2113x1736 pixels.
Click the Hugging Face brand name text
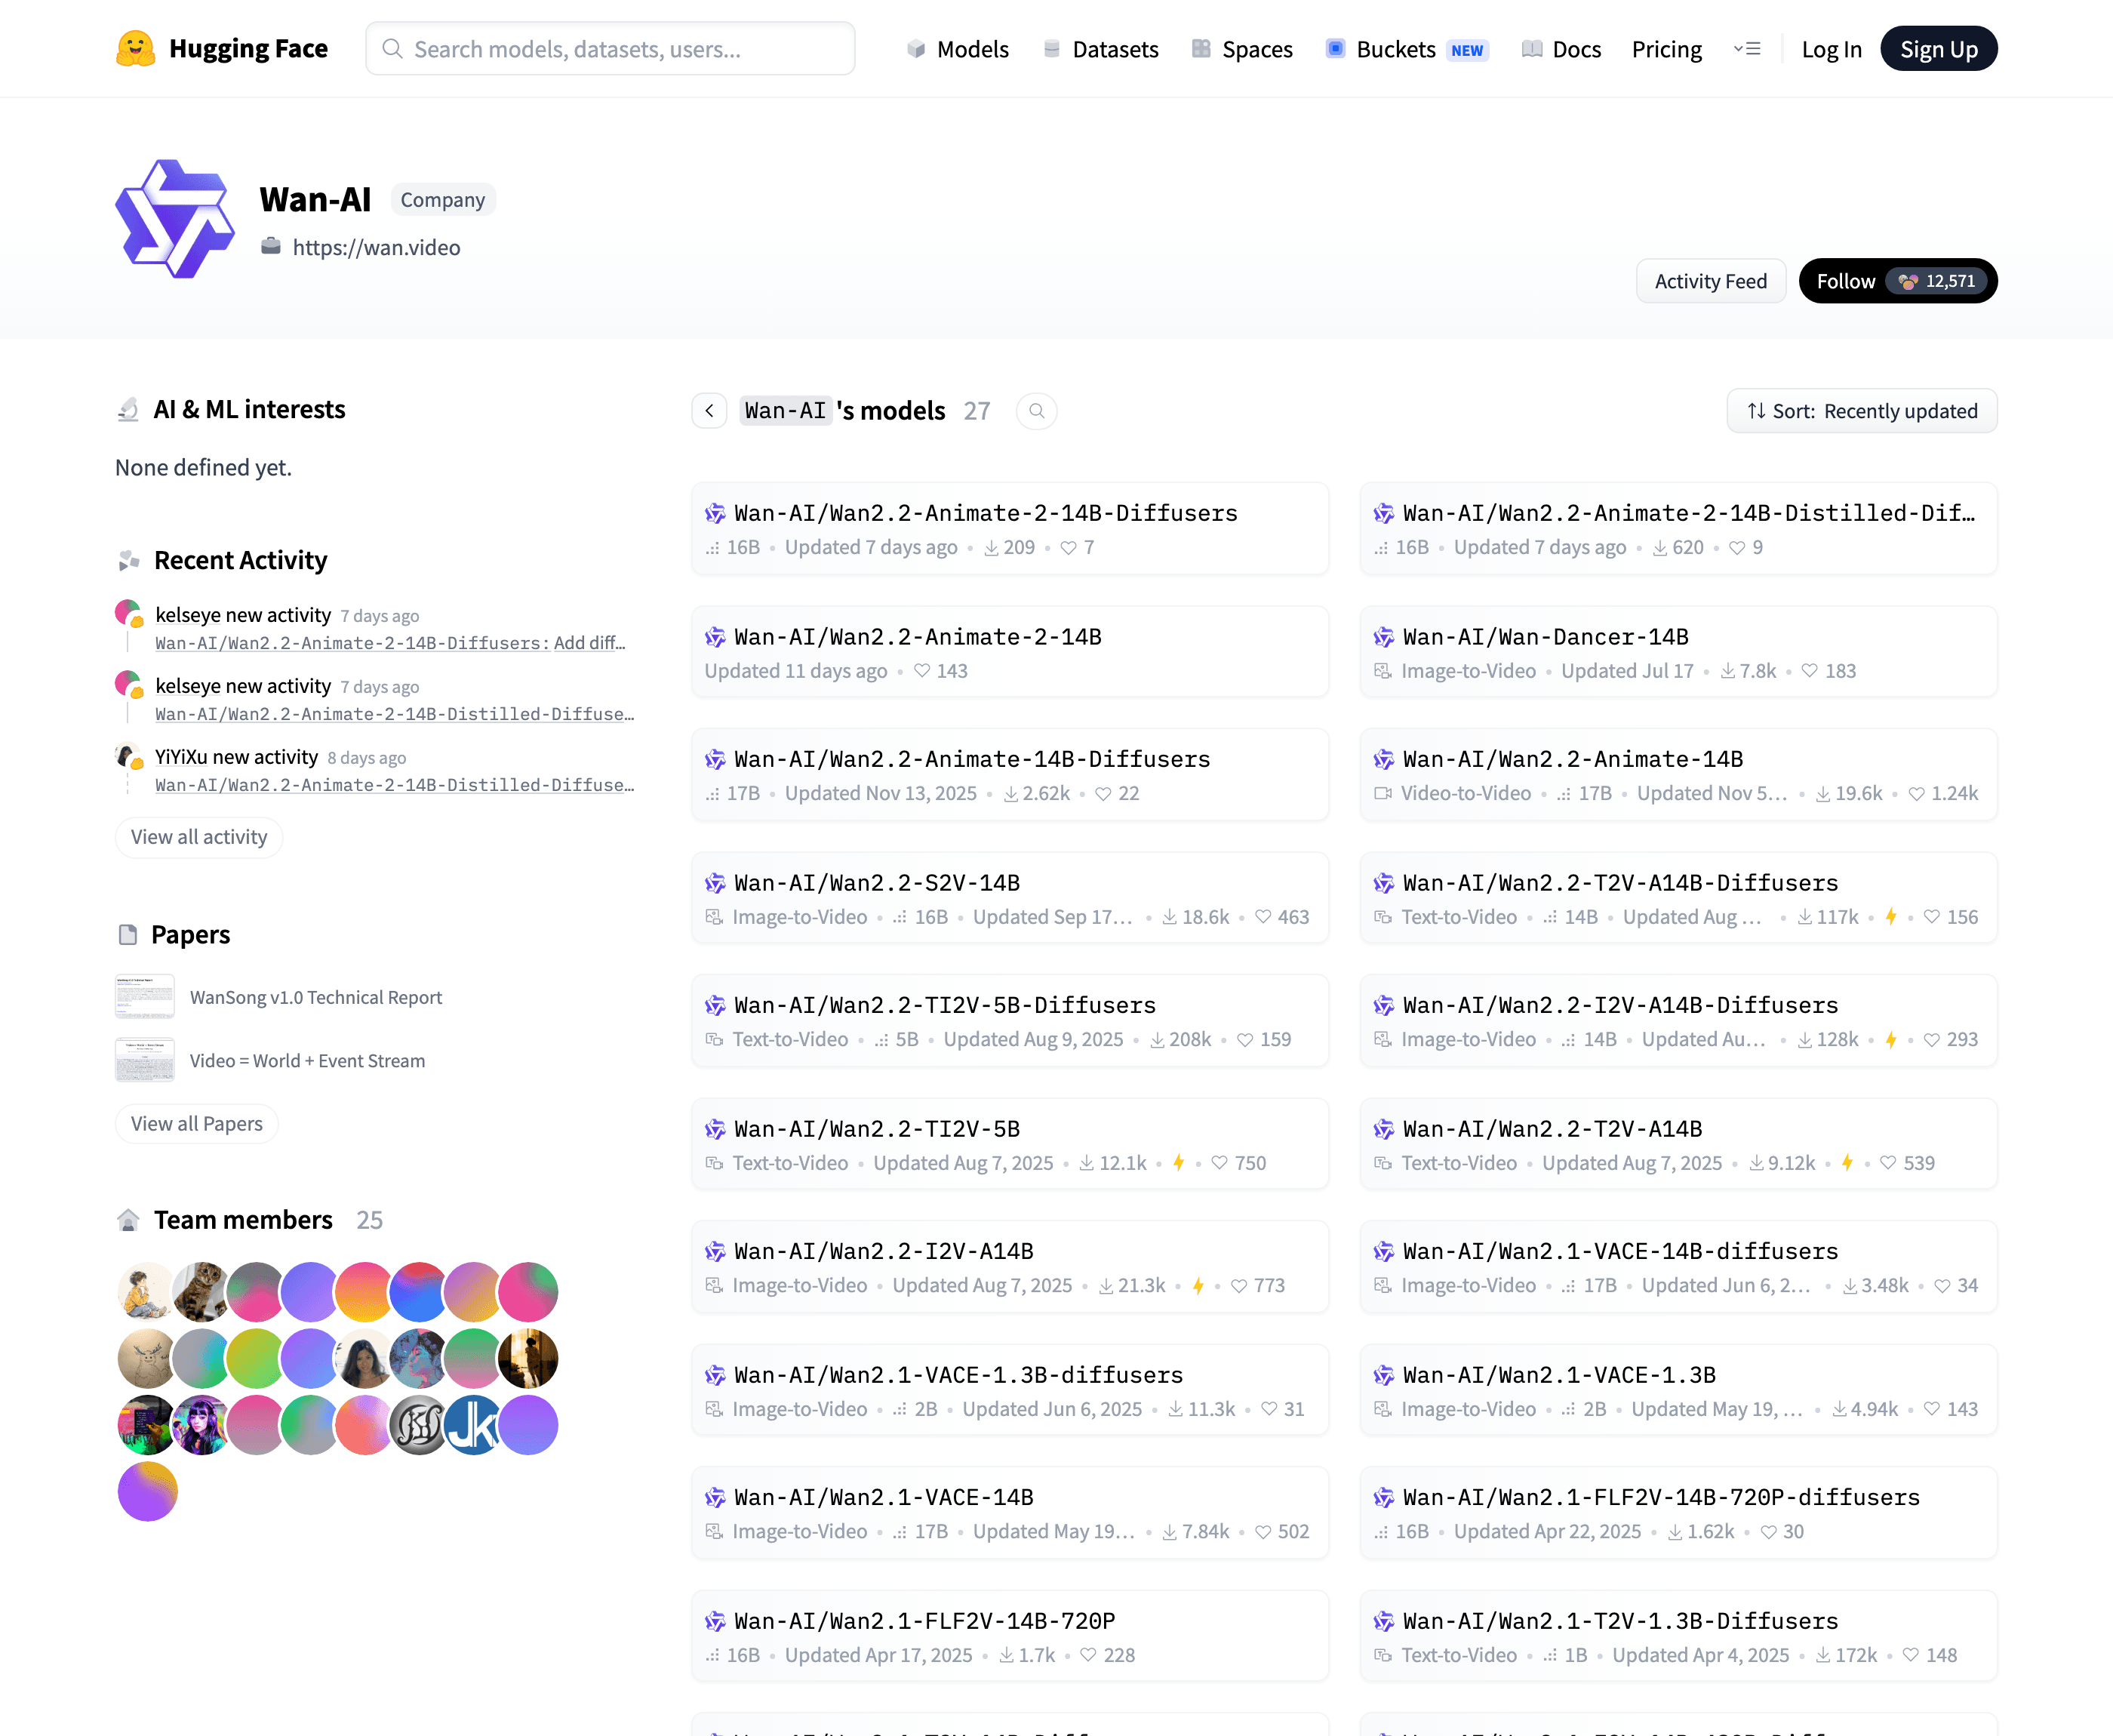249,49
